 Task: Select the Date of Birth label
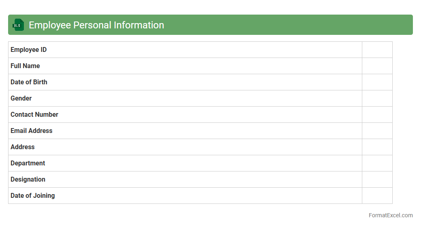tap(29, 82)
